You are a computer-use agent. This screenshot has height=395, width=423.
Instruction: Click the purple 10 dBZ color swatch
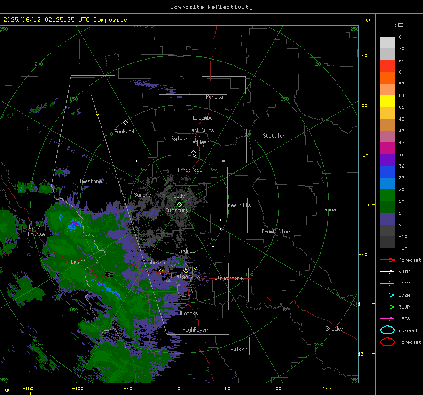tap(387, 218)
